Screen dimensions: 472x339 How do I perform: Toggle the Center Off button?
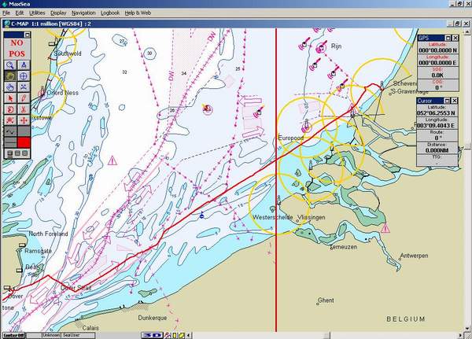click(13, 335)
